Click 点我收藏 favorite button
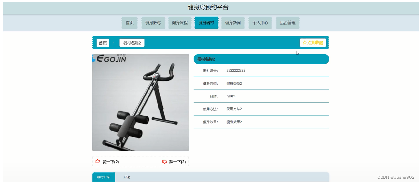This screenshot has width=419, height=182. [313, 43]
